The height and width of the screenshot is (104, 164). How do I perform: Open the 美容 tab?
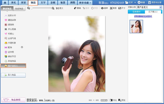23,3
